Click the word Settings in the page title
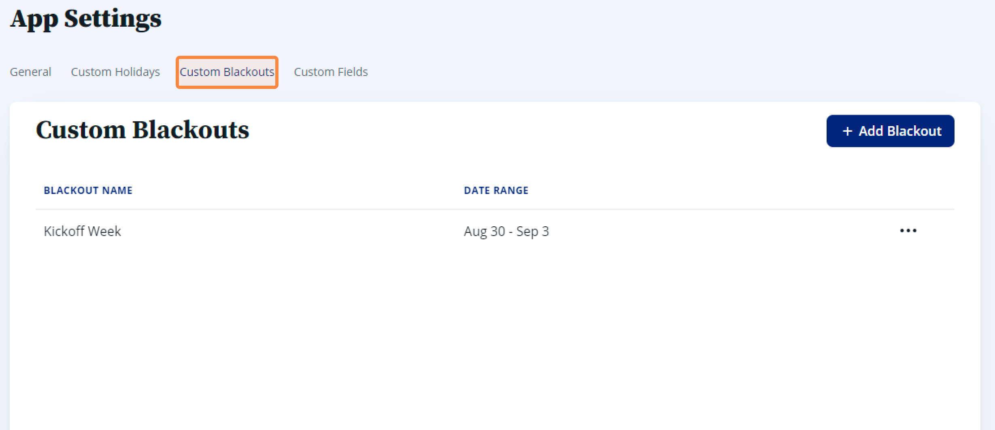This screenshot has width=995, height=430. (113, 18)
